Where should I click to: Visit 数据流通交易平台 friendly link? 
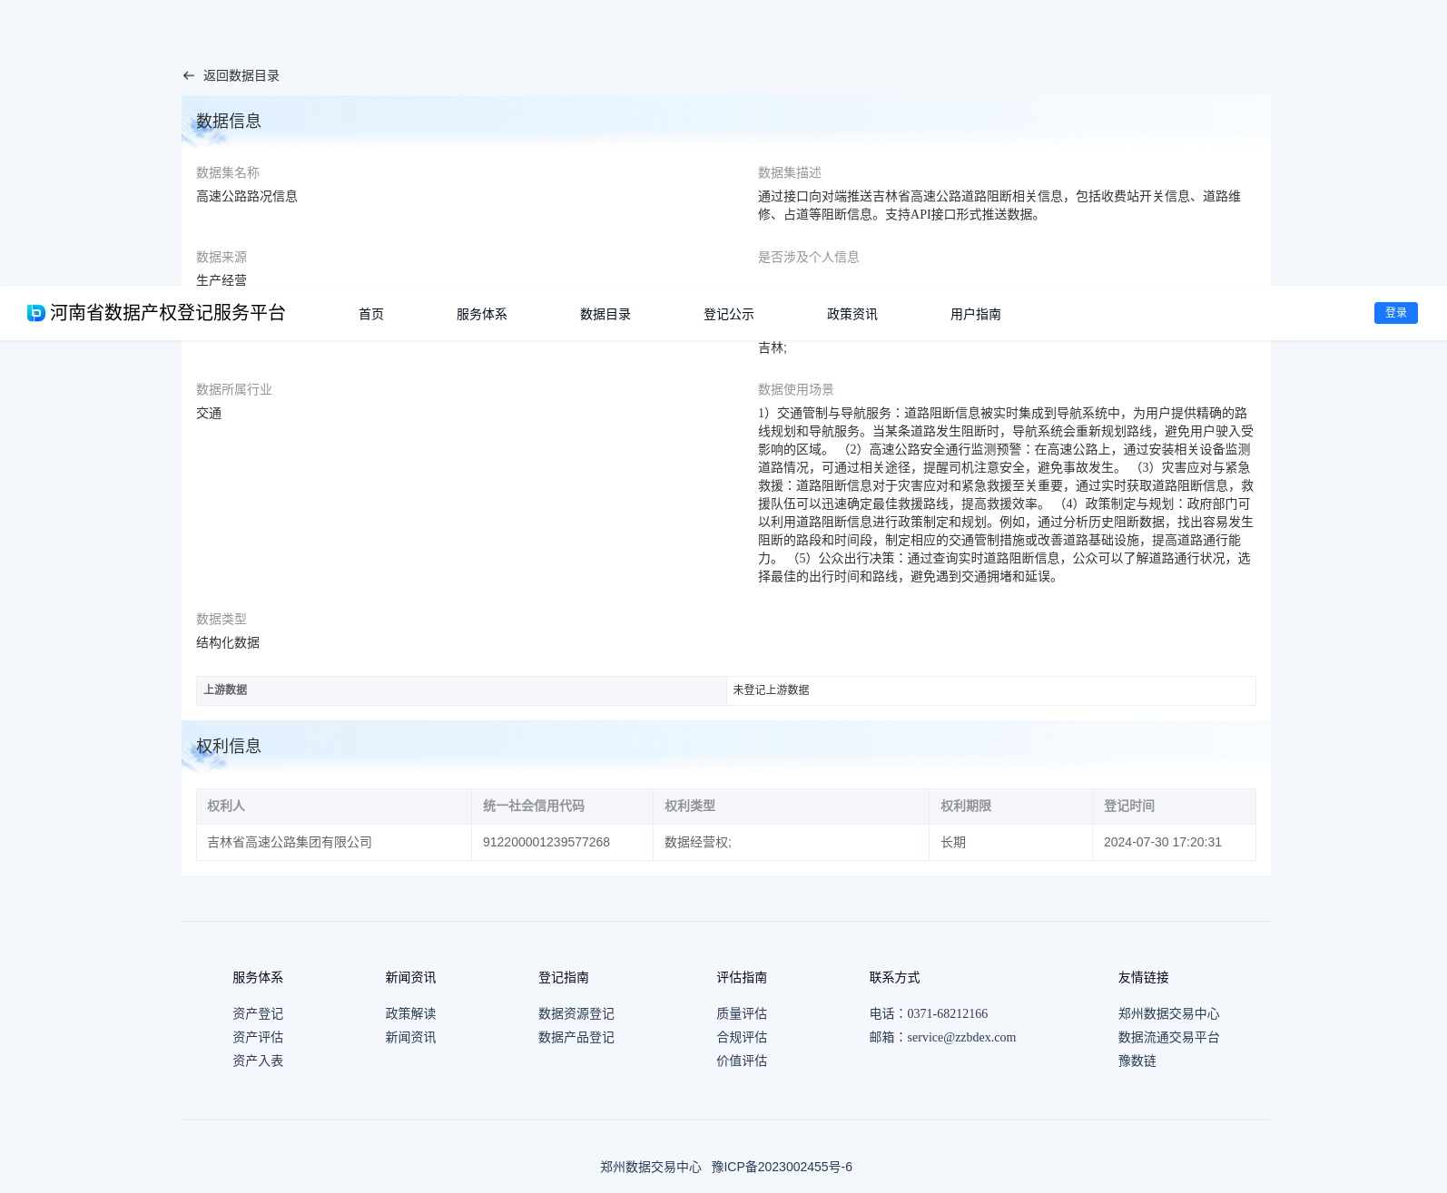[1169, 1037]
